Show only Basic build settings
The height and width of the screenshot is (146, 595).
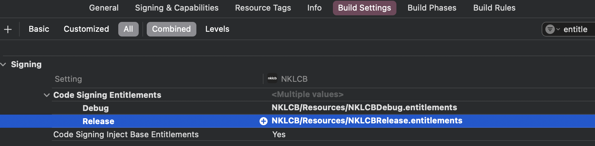point(39,29)
